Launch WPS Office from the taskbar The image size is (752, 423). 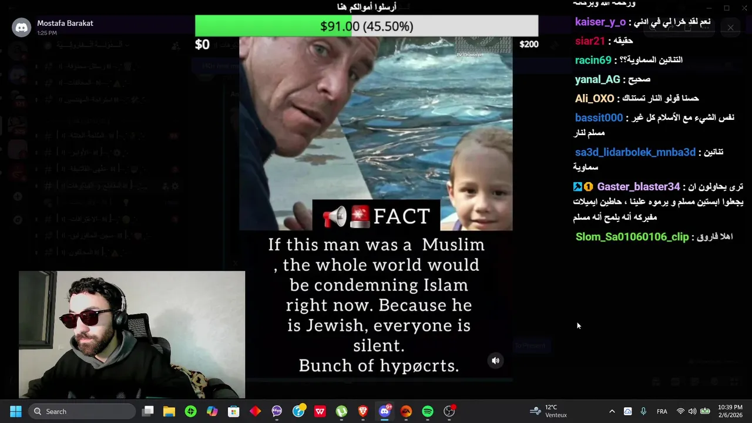(x=320, y=411)
